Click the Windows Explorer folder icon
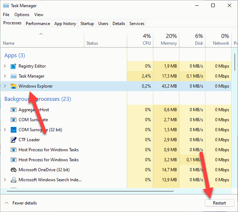 click(13, 86)
